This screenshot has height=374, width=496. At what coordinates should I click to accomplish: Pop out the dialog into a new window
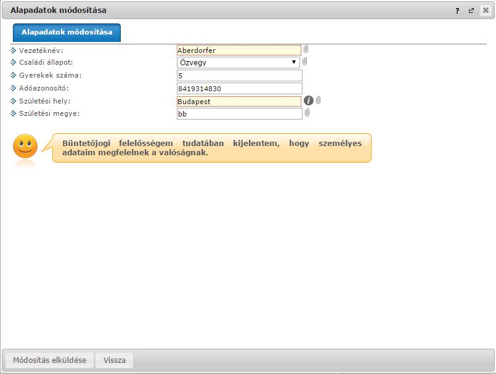[x=471, y=10]
